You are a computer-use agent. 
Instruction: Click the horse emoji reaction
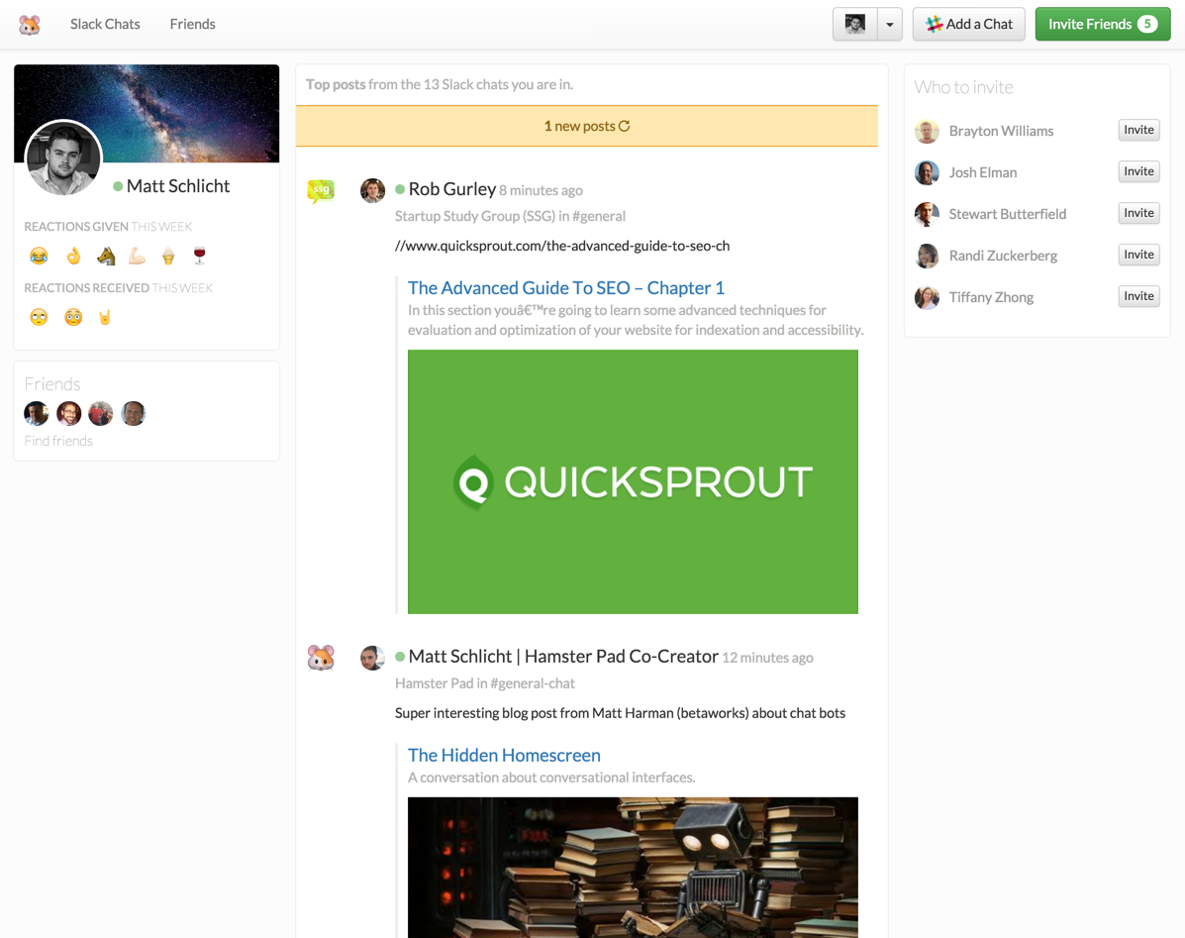click(x=106, y=257)
